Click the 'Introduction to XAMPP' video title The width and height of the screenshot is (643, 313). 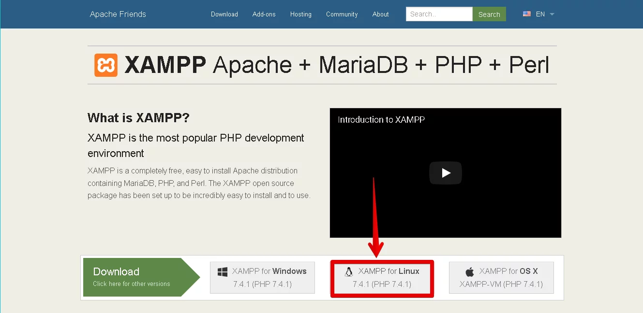coord(381,119)
